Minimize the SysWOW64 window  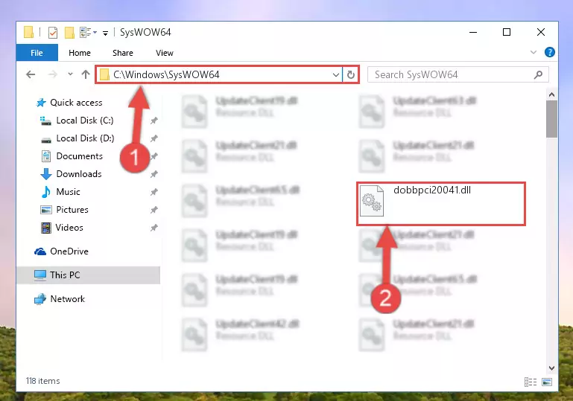coord(473,33)
